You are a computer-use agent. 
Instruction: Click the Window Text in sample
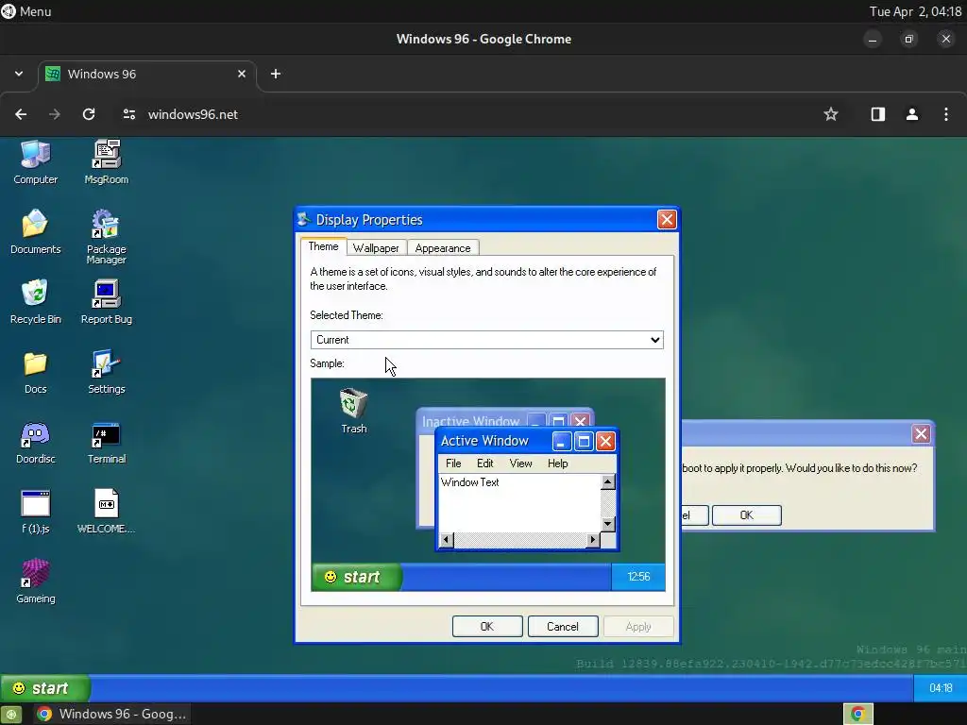coord(470,482)
